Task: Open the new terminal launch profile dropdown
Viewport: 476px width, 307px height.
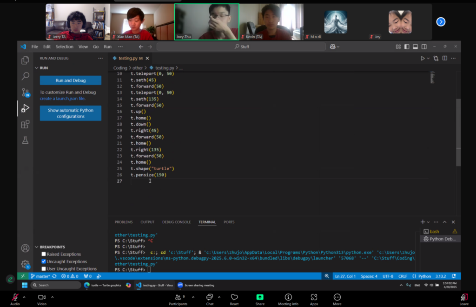Action: coord(428,222)
